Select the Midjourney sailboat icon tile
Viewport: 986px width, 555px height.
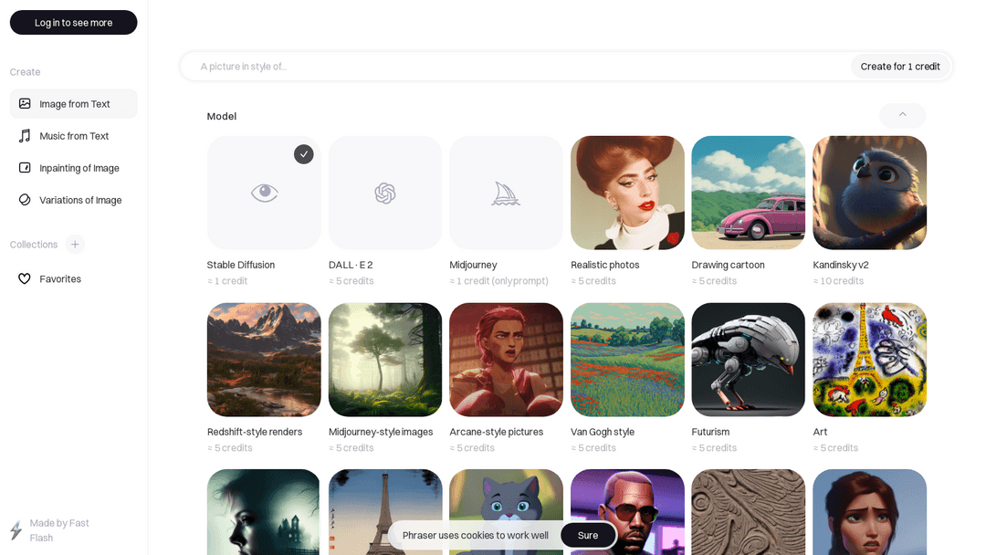tap(506, 193)
